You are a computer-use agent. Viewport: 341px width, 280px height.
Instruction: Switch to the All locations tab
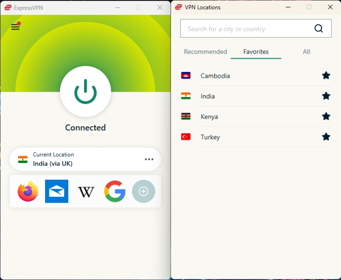click(306, 52)
